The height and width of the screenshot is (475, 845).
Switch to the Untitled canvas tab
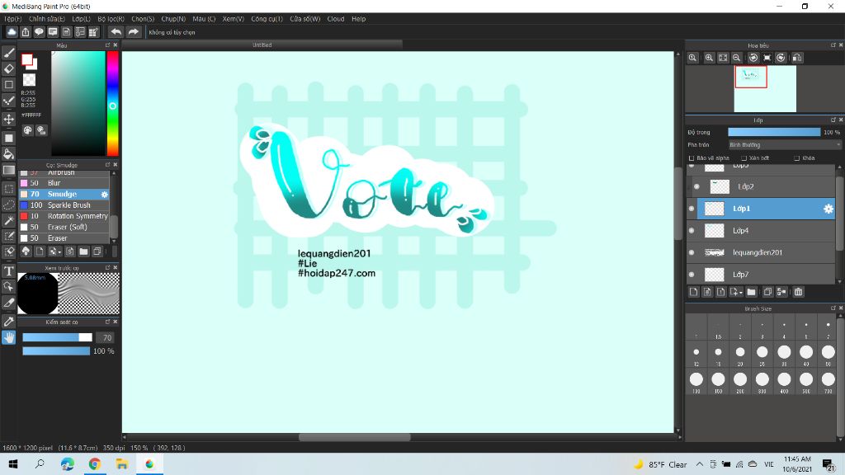point(262,45)
